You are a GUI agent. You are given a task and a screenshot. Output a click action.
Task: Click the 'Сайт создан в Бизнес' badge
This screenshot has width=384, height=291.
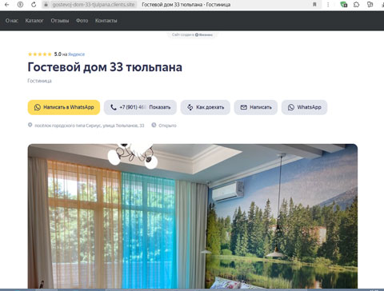[x=192, y=34]
